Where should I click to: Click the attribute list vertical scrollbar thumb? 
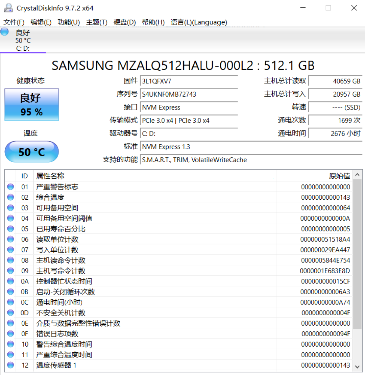(357, 254)
